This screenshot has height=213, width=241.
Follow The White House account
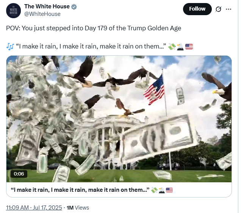click(x=197, y=9)
